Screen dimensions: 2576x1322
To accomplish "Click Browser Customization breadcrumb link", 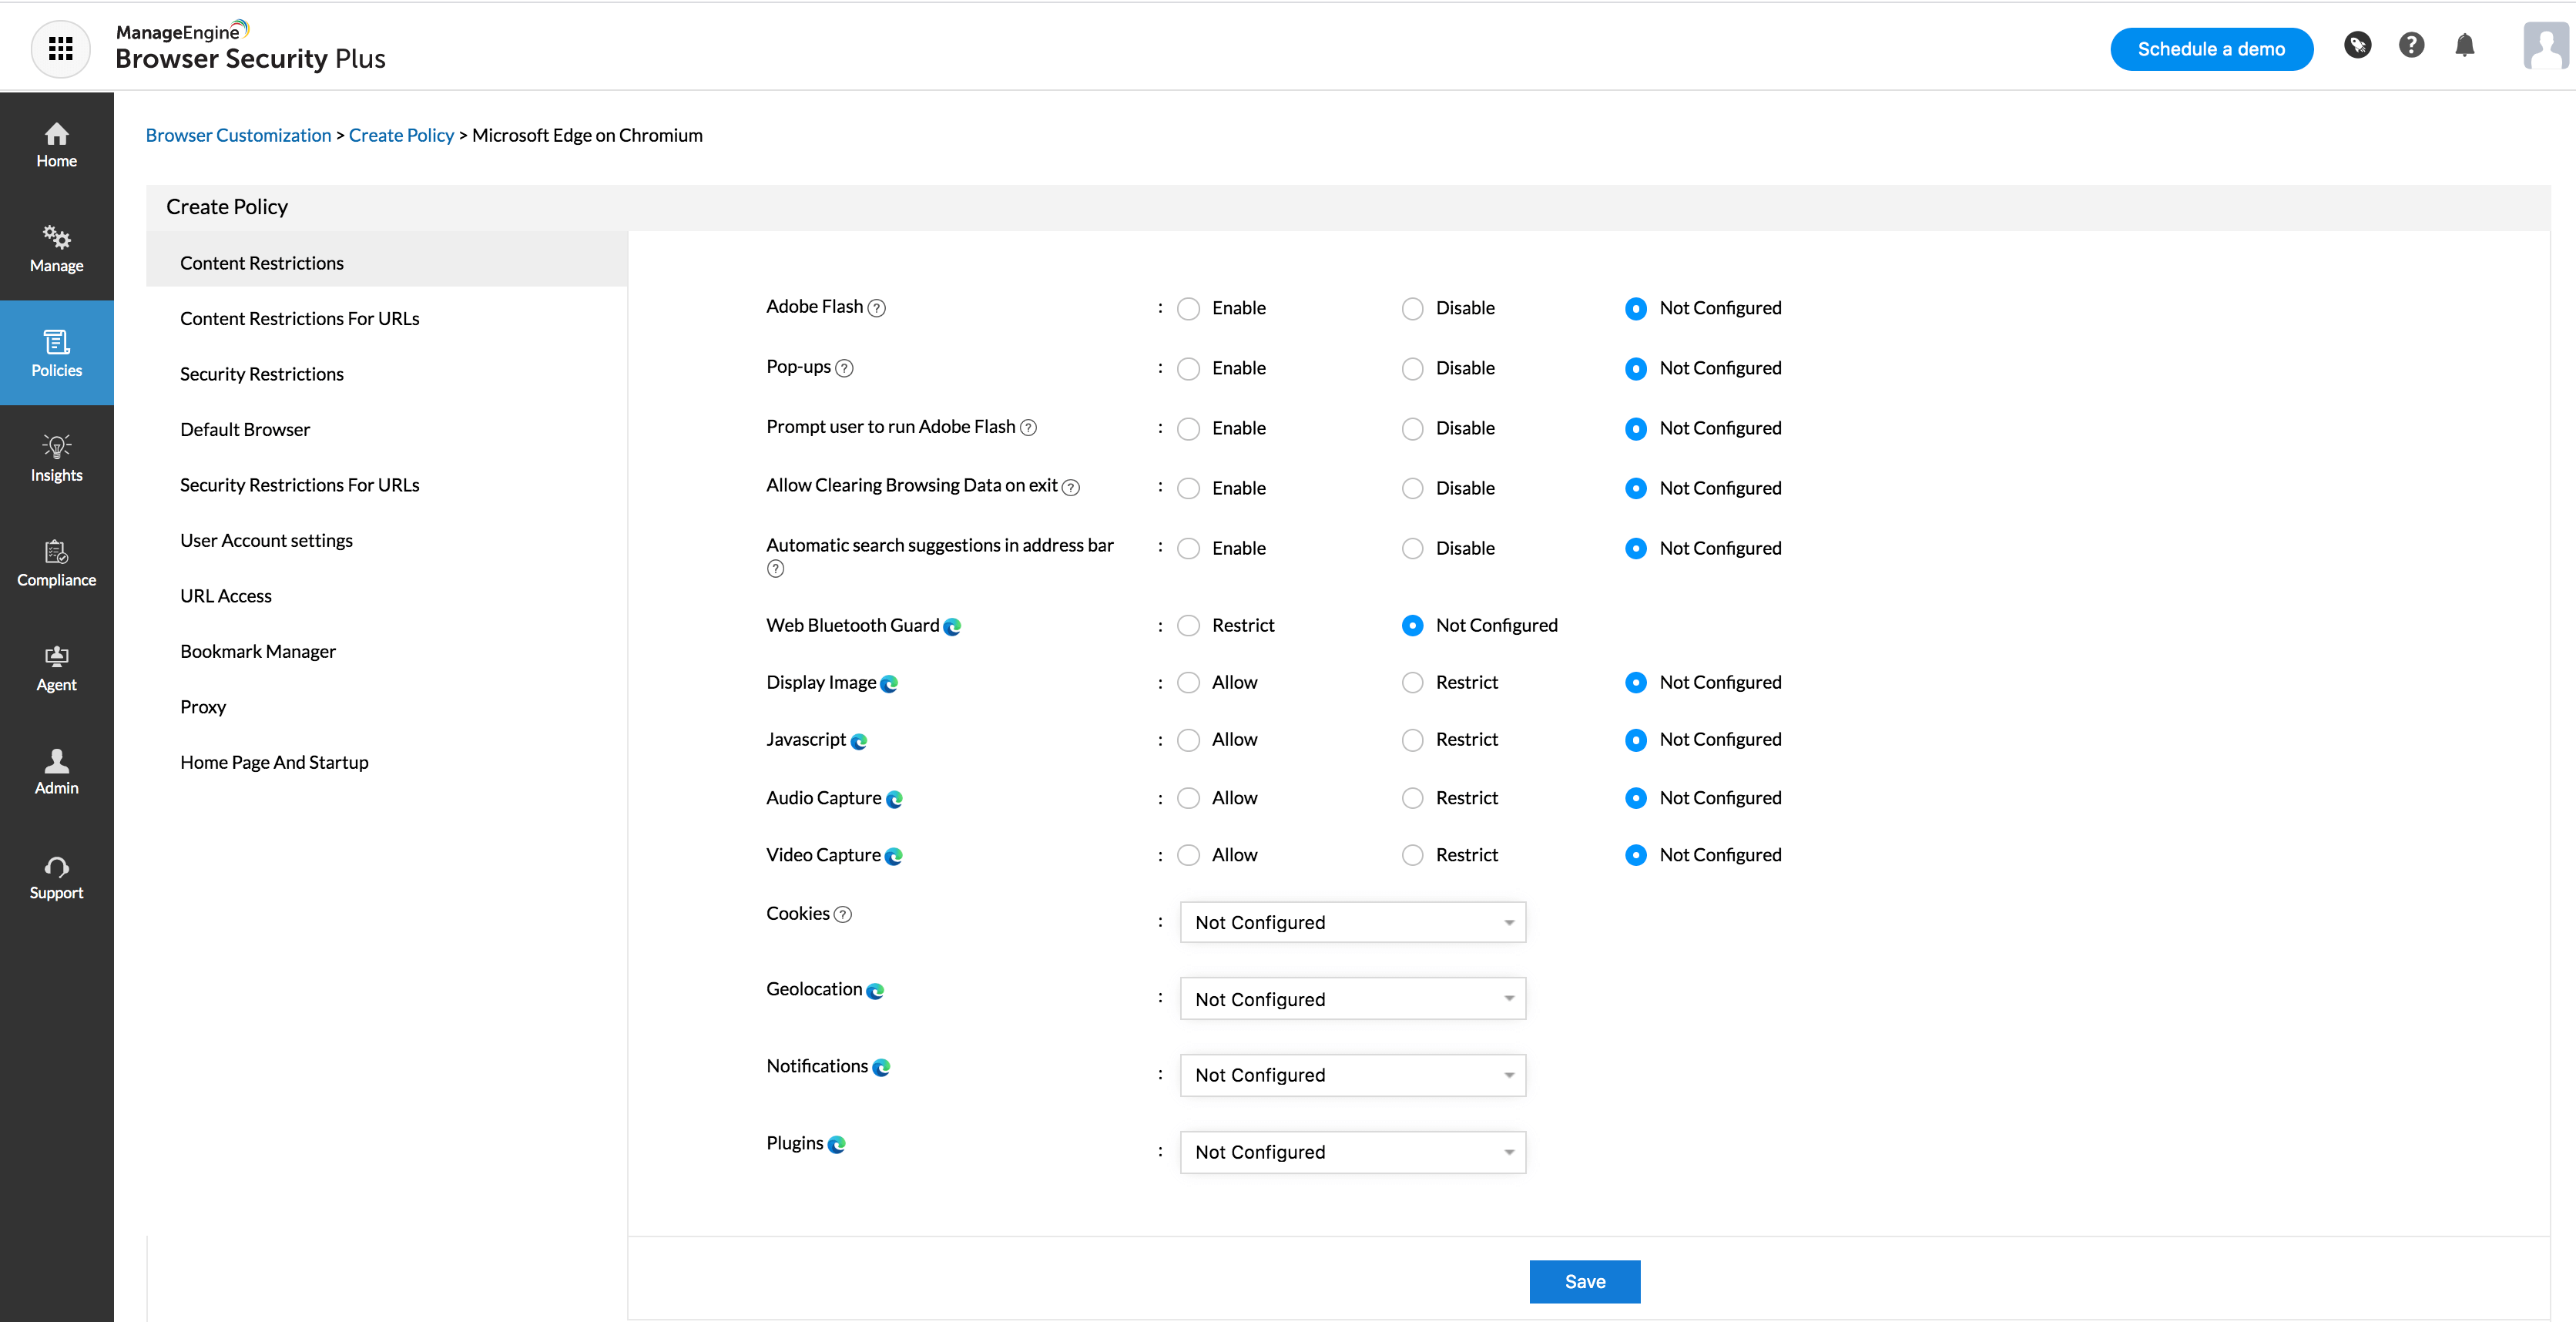I will click(238, 135).
